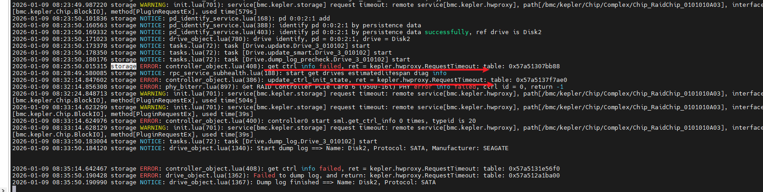Click the timestamp 08:32:24.848713
Image resolution: width=763 pixels, height=192 pixels.
tap(79, 94)
